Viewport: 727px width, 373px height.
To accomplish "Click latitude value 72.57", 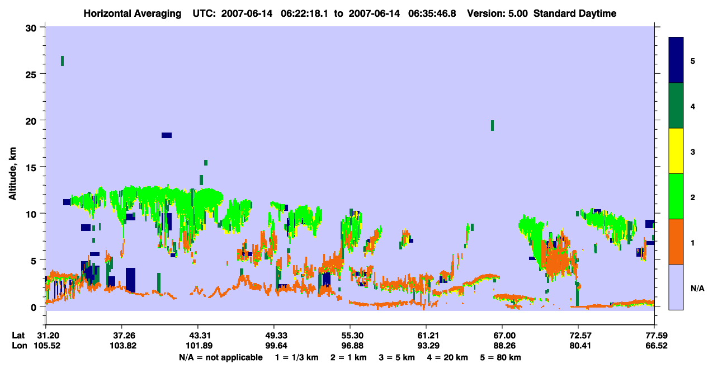I will tap(578, 335).
